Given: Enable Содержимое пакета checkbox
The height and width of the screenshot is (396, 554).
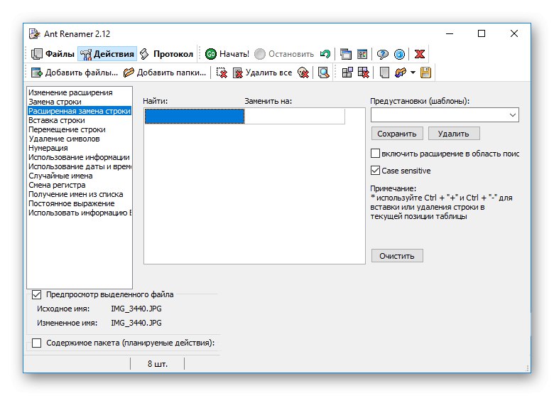Looking at the screenshot, I should (x=36, y=343).
